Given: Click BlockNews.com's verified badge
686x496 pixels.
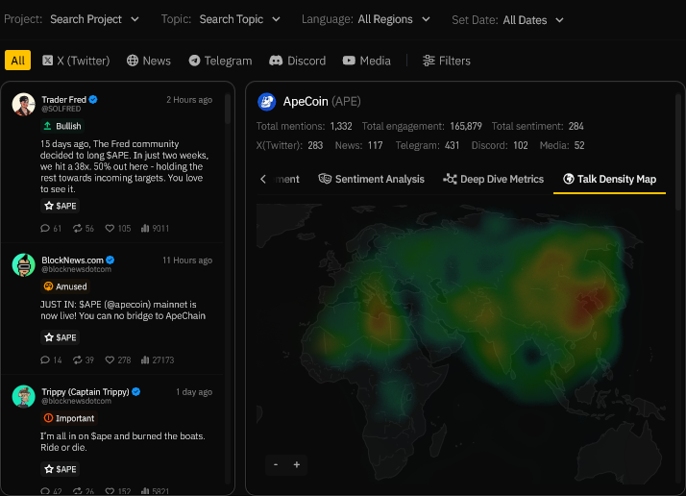Looking at the screenshot, I should pos(110,260).
